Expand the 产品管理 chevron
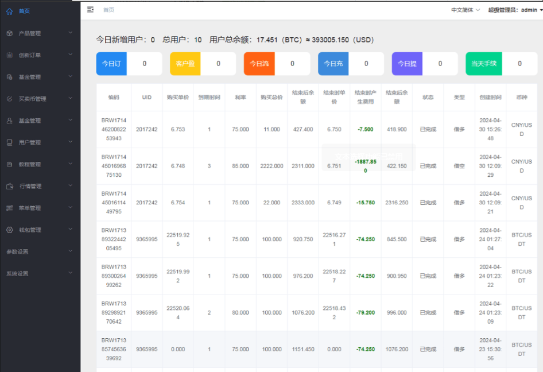Screen dimensions: 543x372 pos(70,33)
